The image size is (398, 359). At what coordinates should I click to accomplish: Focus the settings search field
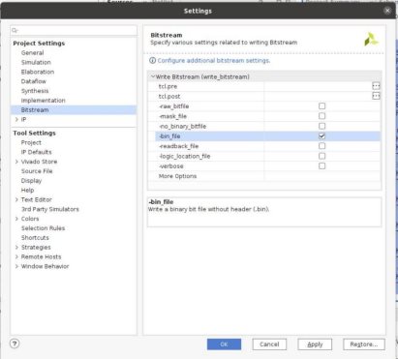tap(74, 30)
